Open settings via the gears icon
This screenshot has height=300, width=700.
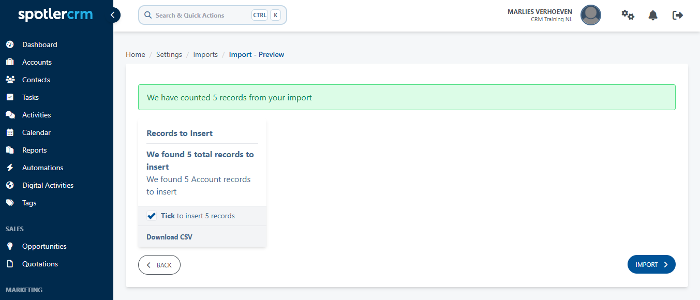pos(628,15)
